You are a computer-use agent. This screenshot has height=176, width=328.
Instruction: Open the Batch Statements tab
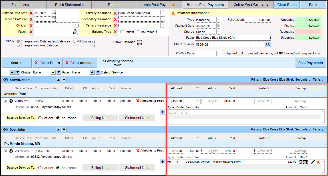point(69,5)
